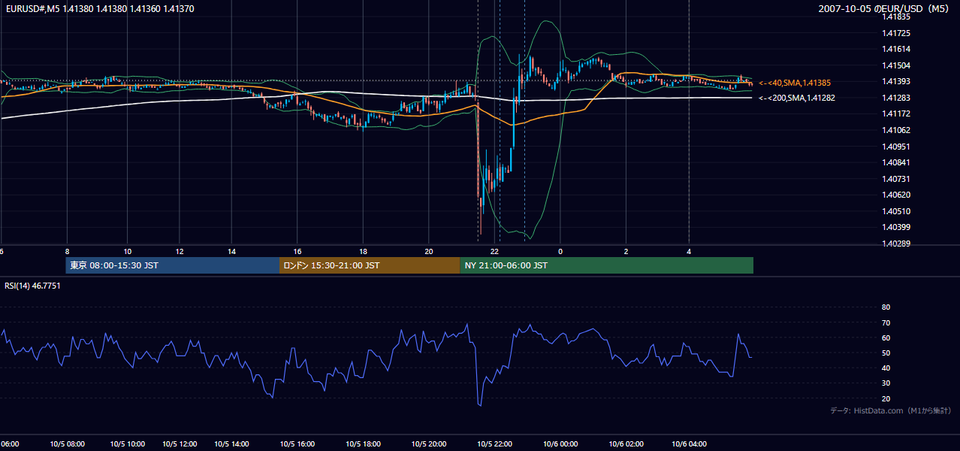Click the 10/6 04:00 bottom time label
The image size is (960, 451).
[x=690, y=443]
